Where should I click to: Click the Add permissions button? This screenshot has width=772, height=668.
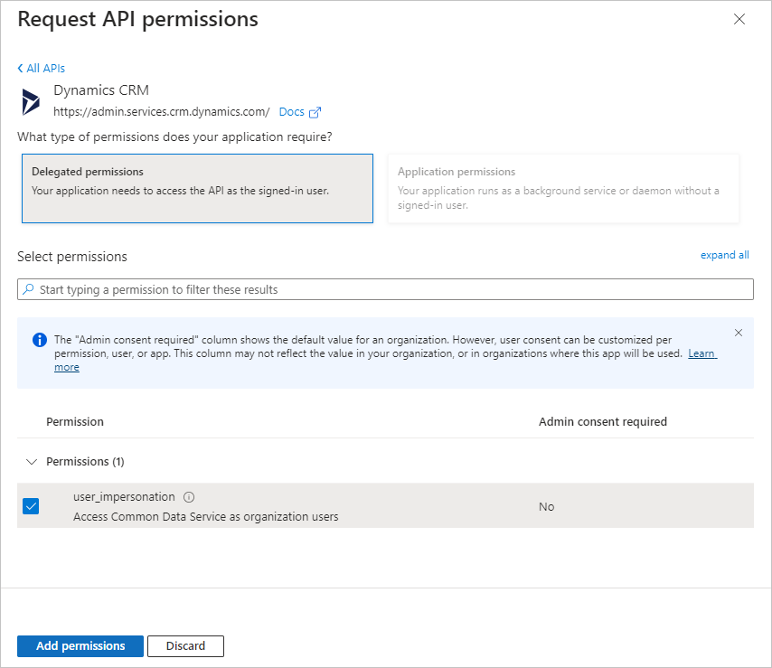pos(80,645)
